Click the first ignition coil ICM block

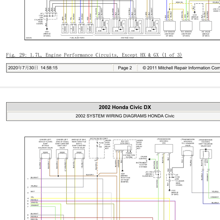[101, 30]
